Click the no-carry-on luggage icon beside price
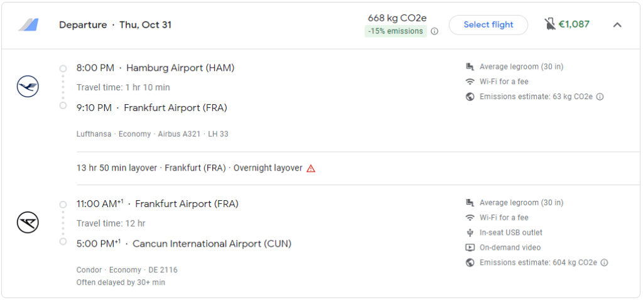 [x=550, y=24]
